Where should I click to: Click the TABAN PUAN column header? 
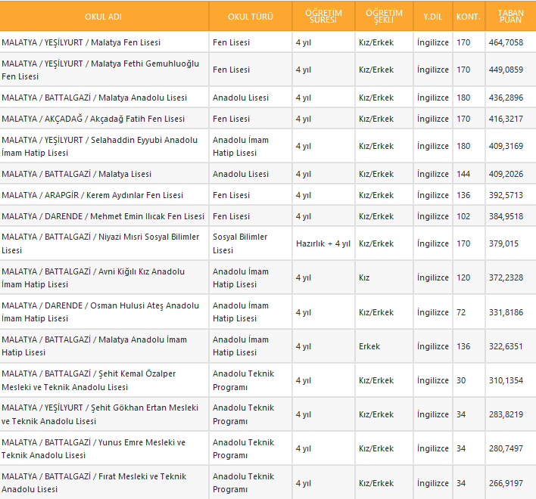tap(510, 17)
